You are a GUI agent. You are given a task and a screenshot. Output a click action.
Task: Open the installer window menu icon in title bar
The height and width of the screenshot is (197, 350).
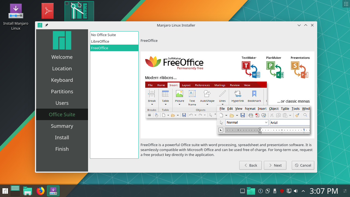tap(40, 25)
